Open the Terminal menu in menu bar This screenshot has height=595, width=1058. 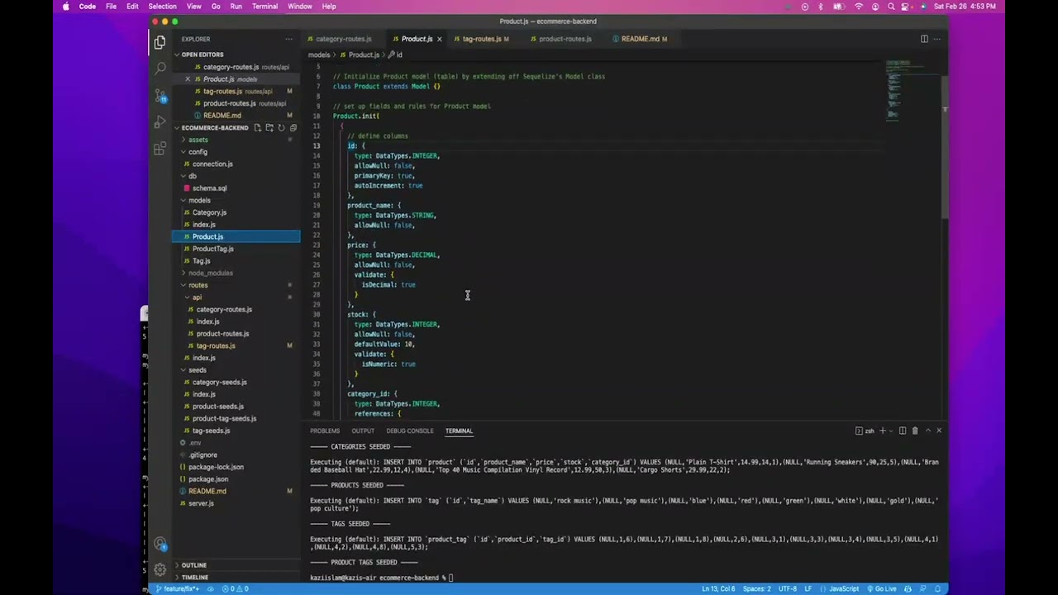point(264,7)
